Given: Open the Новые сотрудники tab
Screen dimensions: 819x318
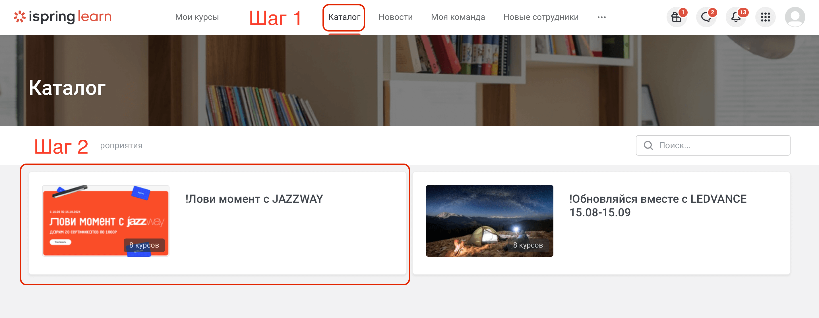Looking at the screenshot, I should 541,17.
